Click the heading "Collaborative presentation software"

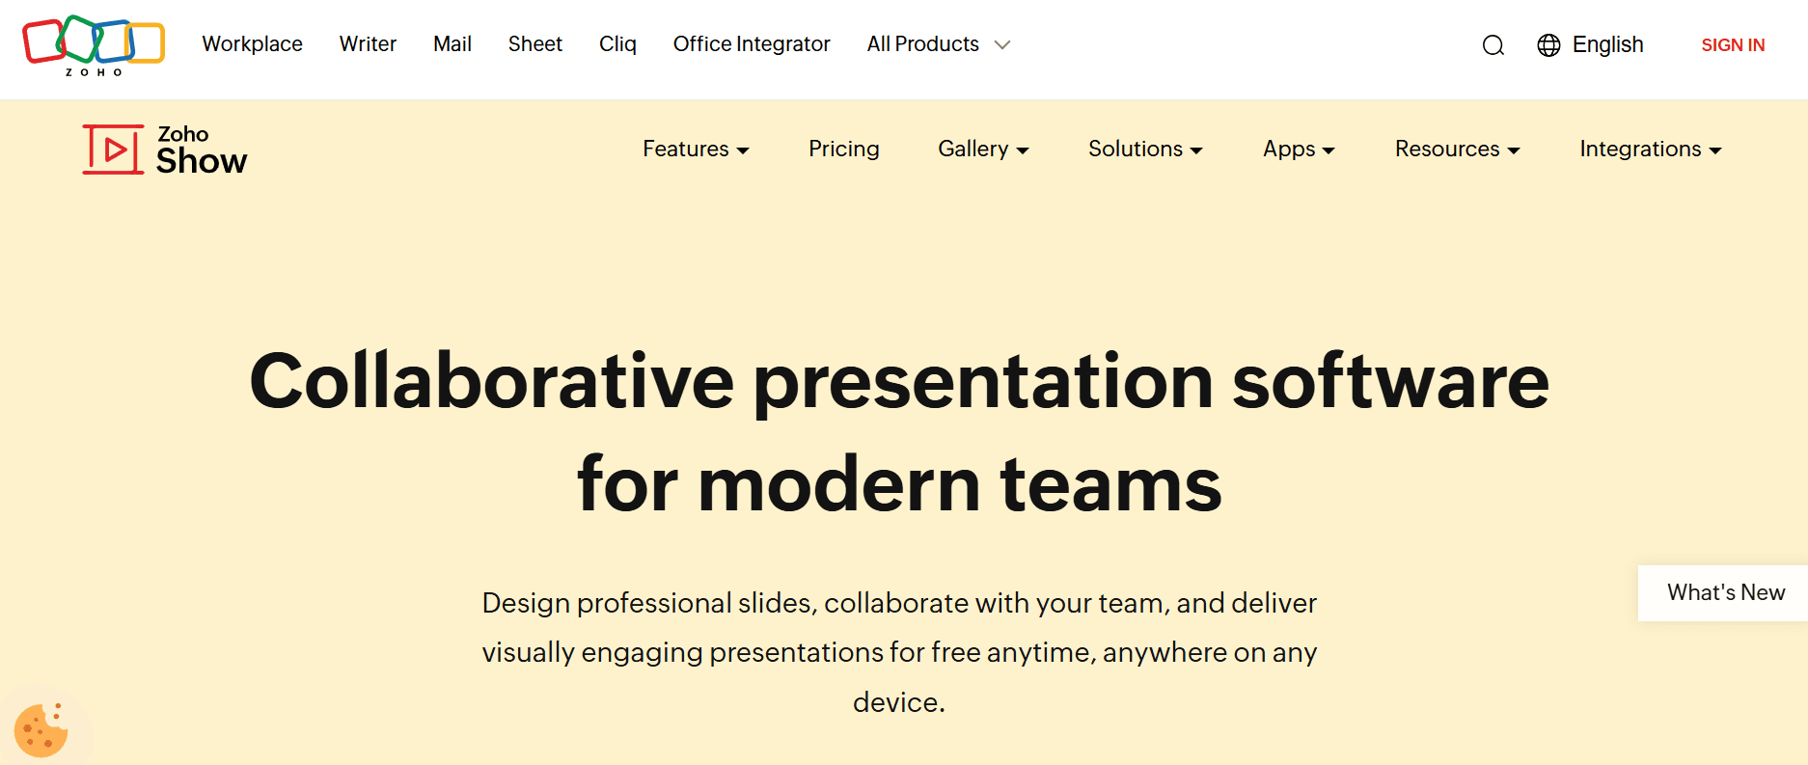click(x=899, y=382)
